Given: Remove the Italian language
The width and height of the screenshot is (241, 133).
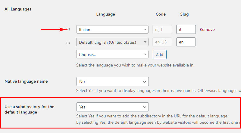Looking at the screenshot, I should [x=207, y=29].
